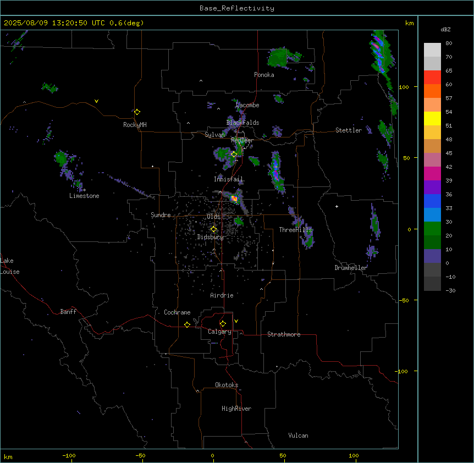The image size is (474, 463).
Task: Select the yellow diamond marker just below RedDeer
Action: [234, 154]
